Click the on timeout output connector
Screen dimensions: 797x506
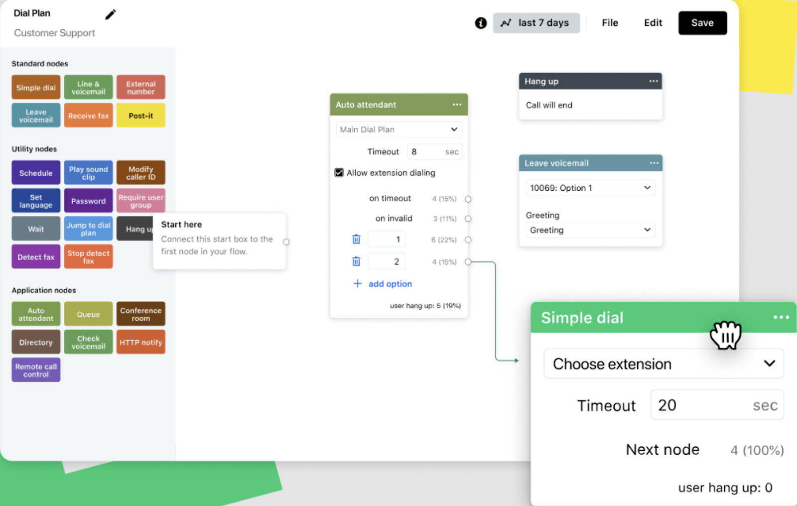coord(468,199)
